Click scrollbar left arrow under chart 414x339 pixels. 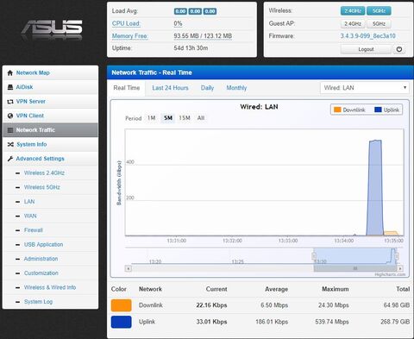129,268
